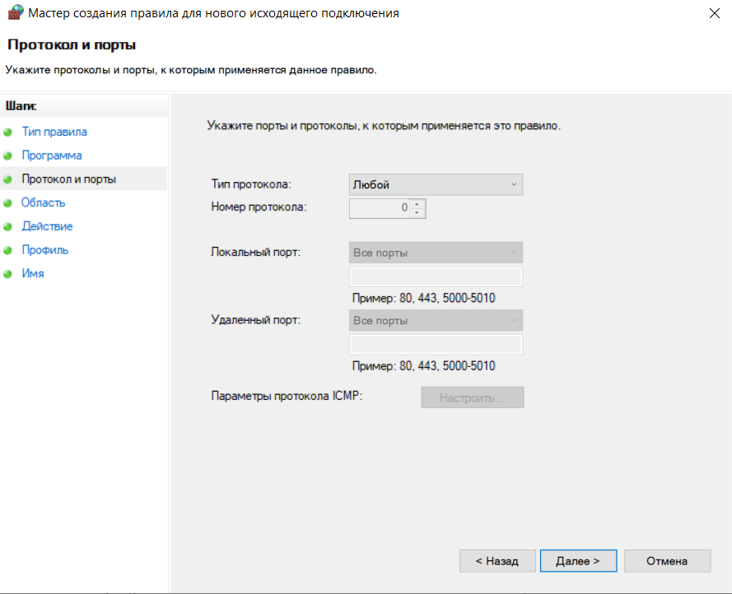Click the firewall wizard icon in title bar
The image size is (732, 594).
[x=15, y=12]
